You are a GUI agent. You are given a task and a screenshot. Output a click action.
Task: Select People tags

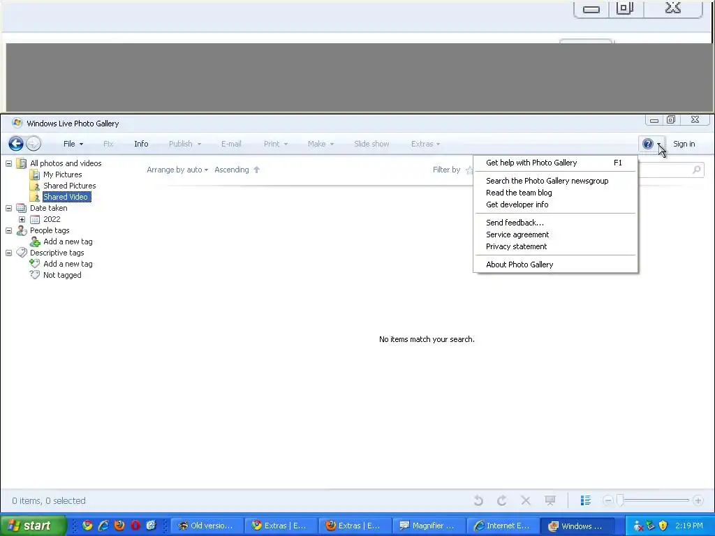coord(50,230)
